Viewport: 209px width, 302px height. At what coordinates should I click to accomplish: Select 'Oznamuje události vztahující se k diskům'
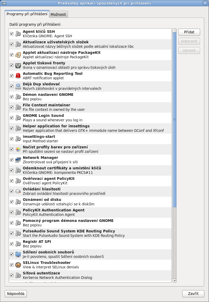tap(59, 204)
